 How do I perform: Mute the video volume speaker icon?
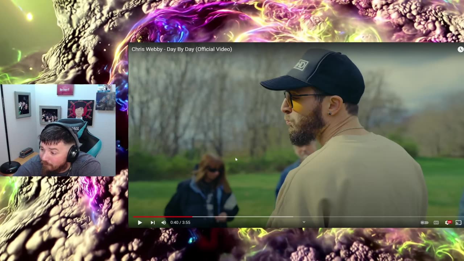click(163, 223)
